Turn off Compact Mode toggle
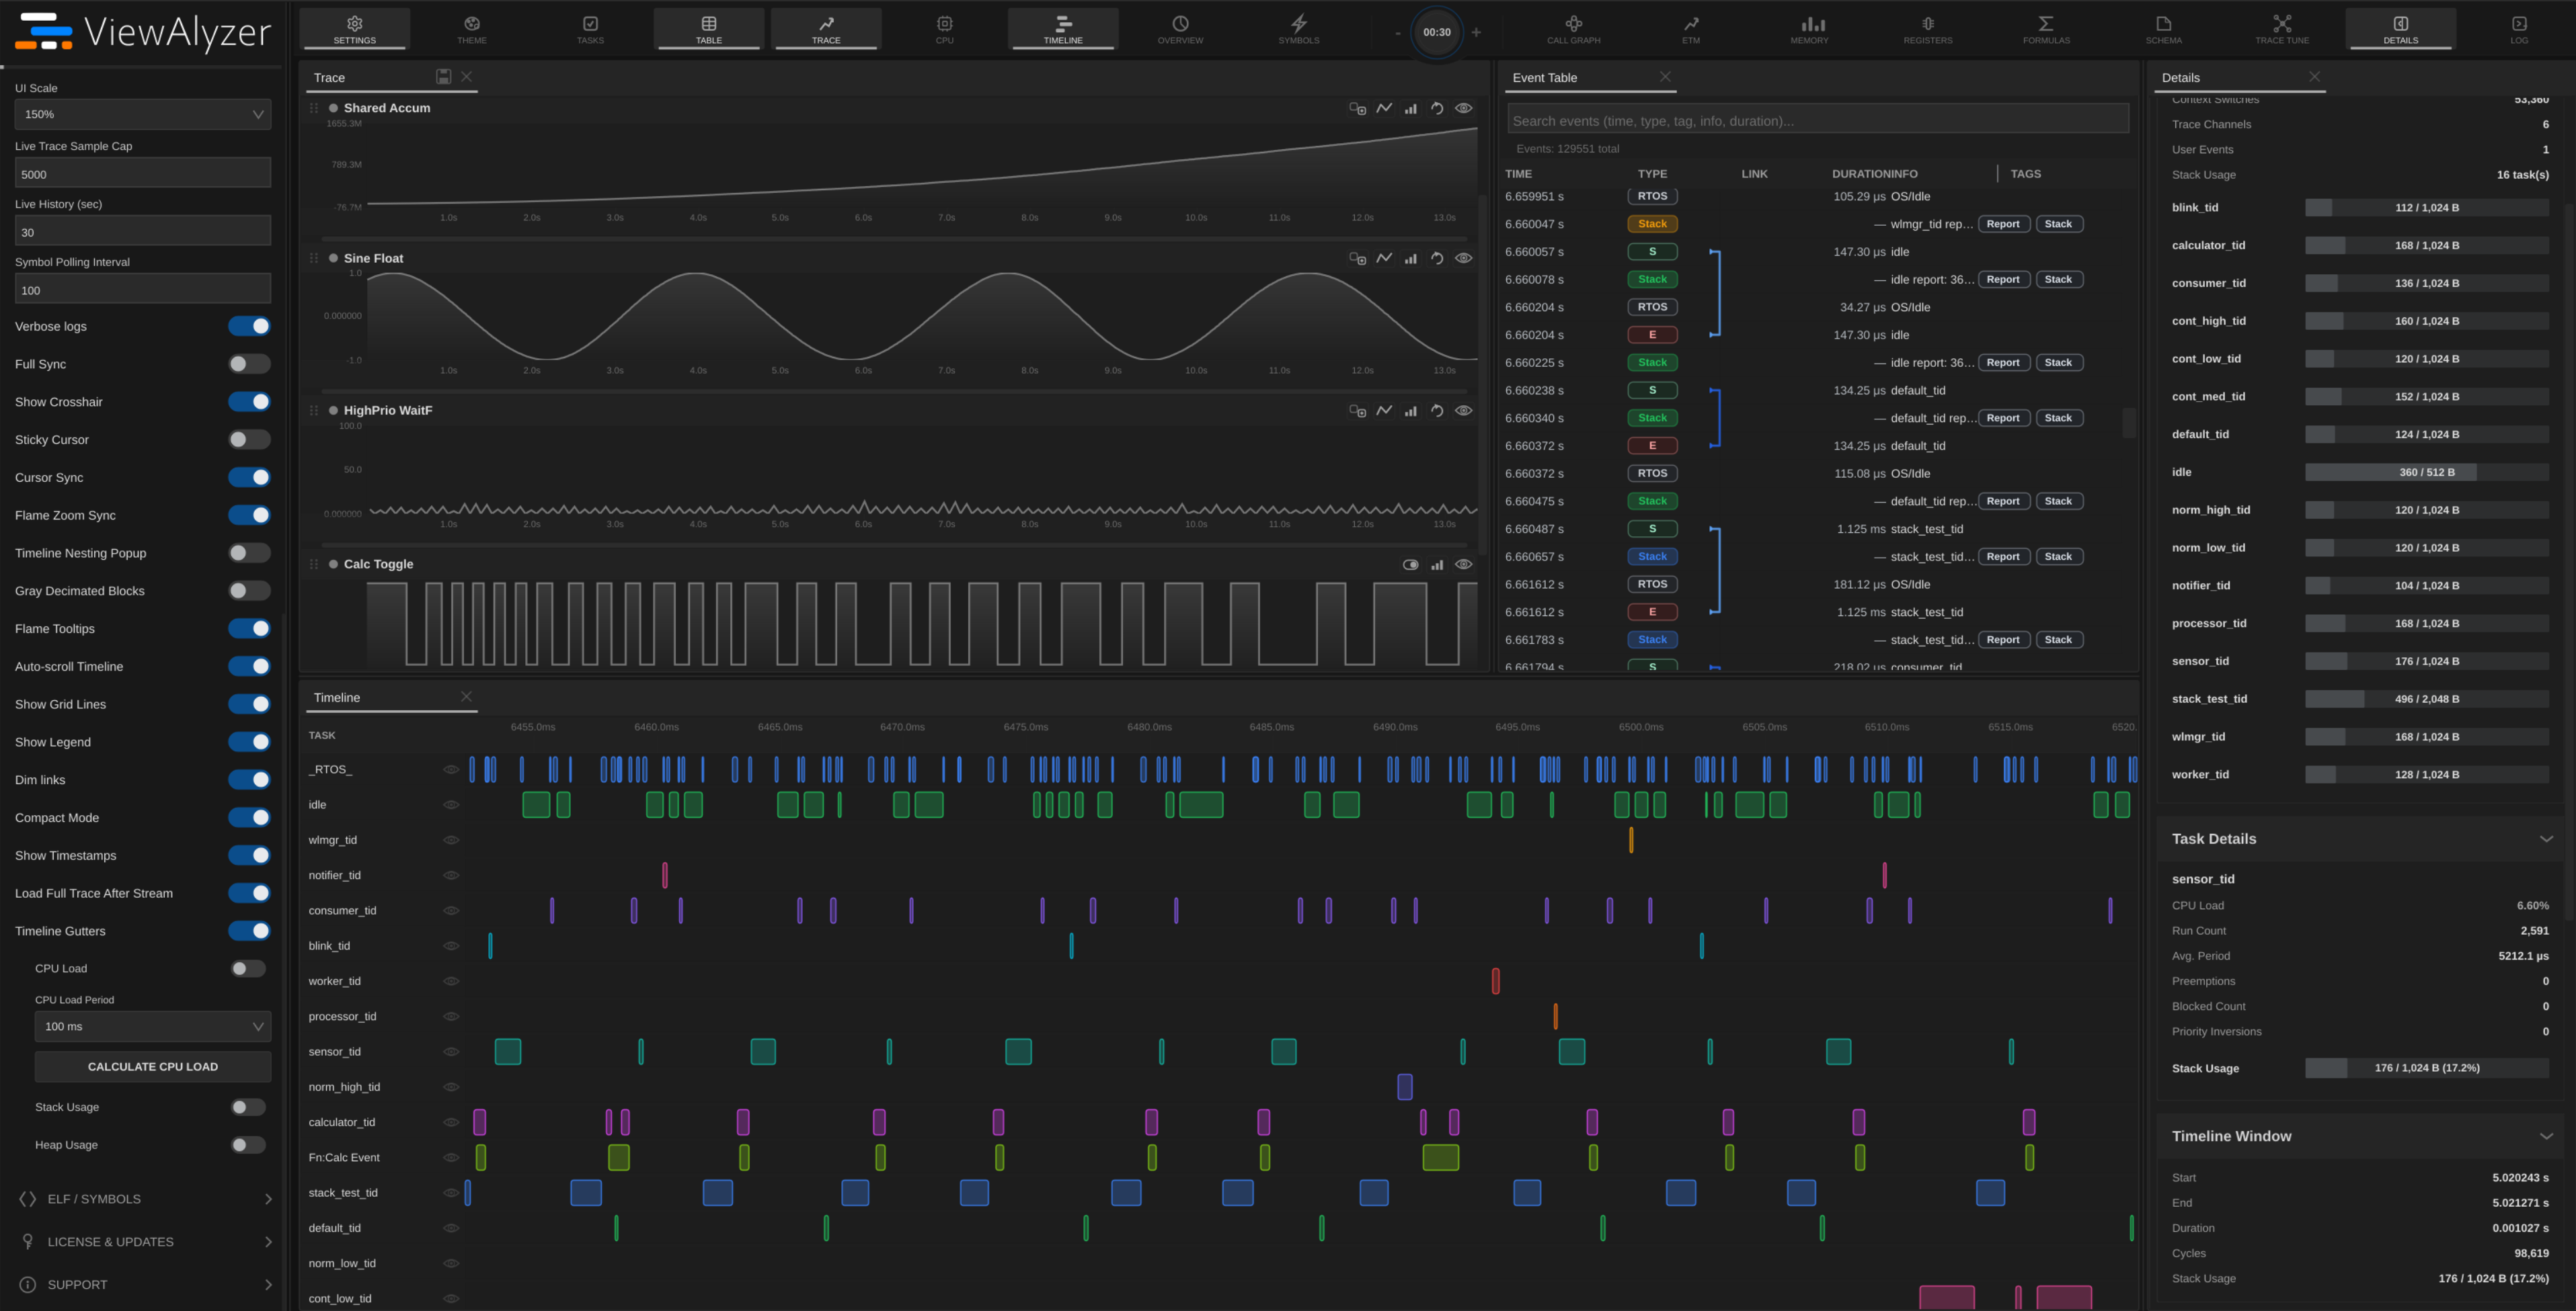This screenshot has height=1311, width=2576. [249, 817]
